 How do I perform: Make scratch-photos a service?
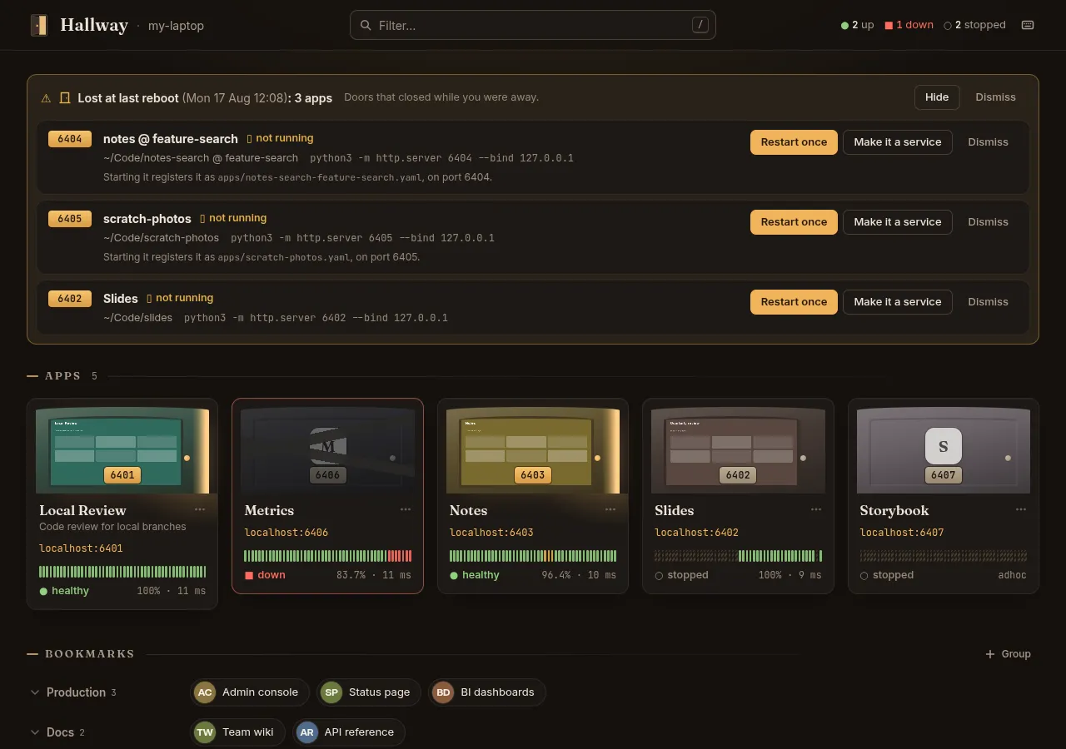coord(898,222)
